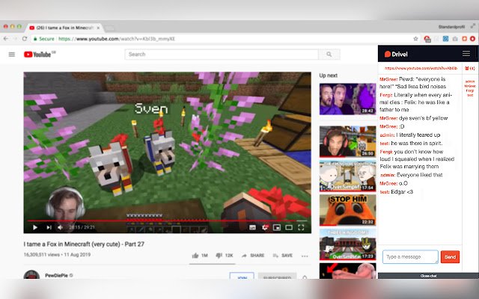Open the Drivel room YouTube URL link
Screen dimensions: 479x299
421,68
